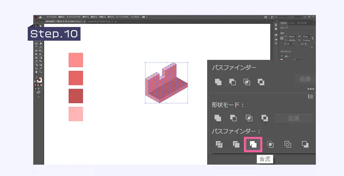Switch to the second document tab
Viewport: 344px width, 176px height.
point(100,22)
